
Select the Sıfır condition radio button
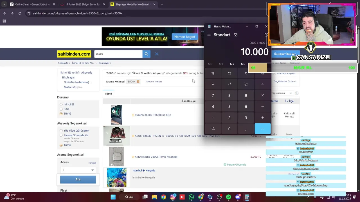tap(61, 109)
